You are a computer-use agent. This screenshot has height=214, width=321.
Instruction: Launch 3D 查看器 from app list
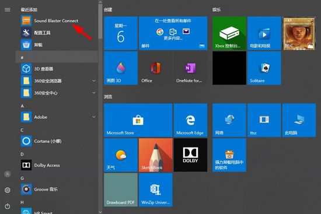coord(57,69)
